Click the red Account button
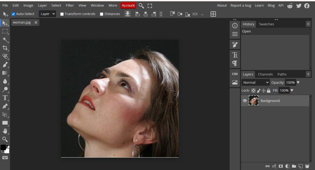 click(128, 6)
